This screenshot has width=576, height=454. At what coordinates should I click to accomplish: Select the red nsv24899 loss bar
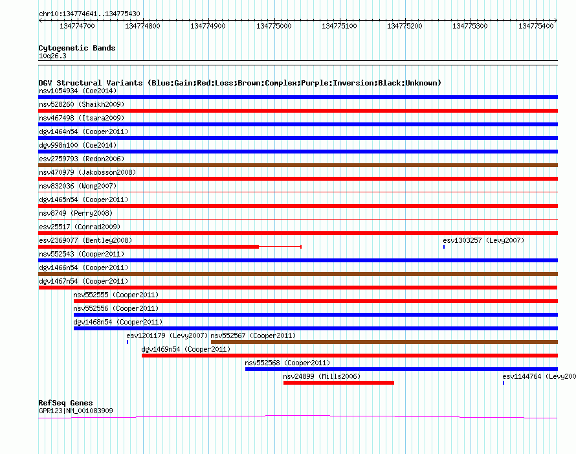coord(338,383)
